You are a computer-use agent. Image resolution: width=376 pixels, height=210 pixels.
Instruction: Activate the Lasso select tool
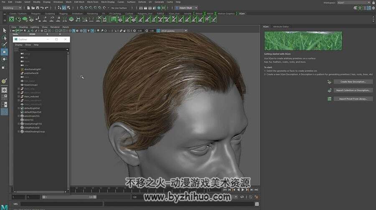click(x=4, y=37)
